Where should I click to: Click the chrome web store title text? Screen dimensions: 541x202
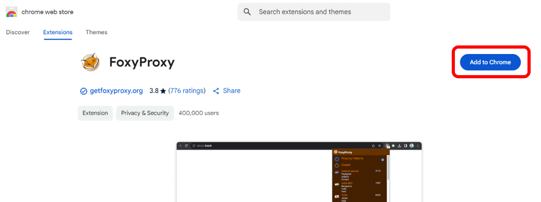47,12
